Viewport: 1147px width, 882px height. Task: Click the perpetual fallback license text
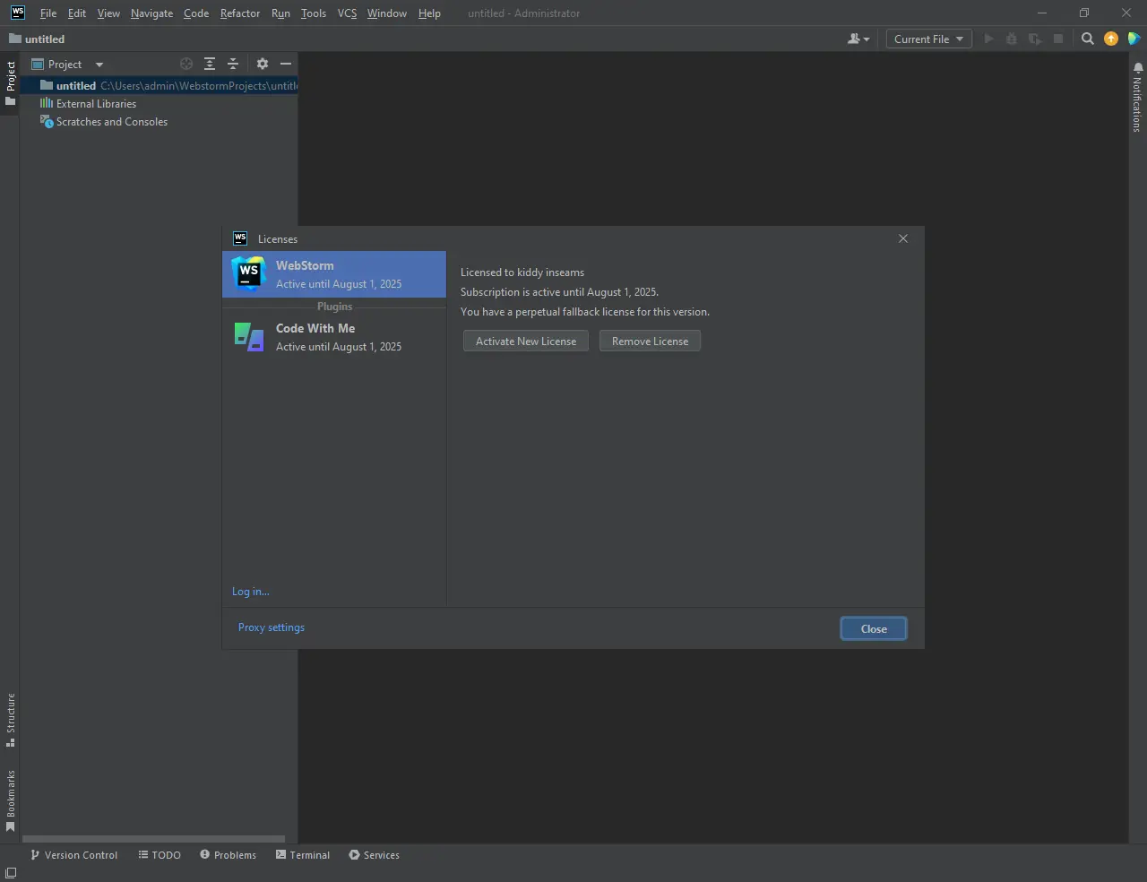(585, 312)
